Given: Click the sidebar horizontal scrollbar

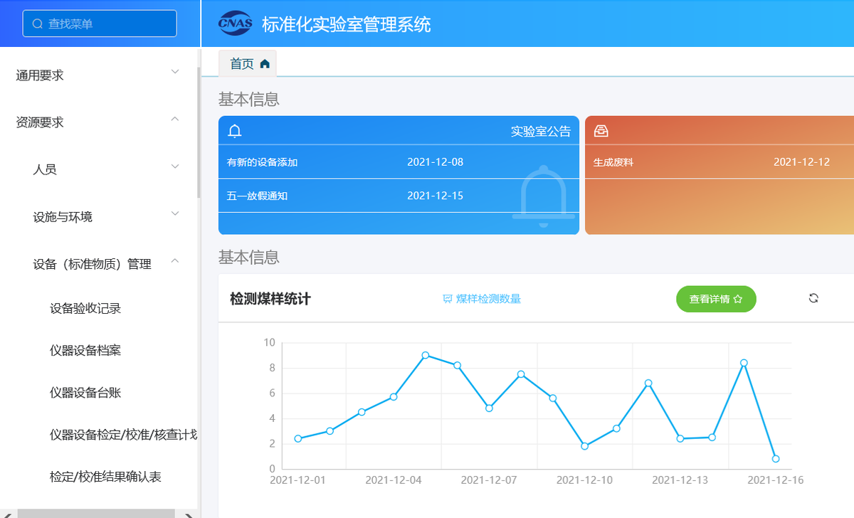Looking at the screenshot, I should point(96,513).
